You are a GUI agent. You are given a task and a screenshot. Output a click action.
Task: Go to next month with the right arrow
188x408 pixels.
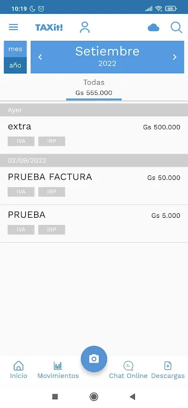[175, 57]
